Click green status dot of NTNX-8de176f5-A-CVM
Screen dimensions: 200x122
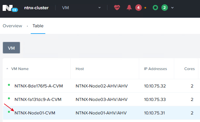(x=9, y=85)
